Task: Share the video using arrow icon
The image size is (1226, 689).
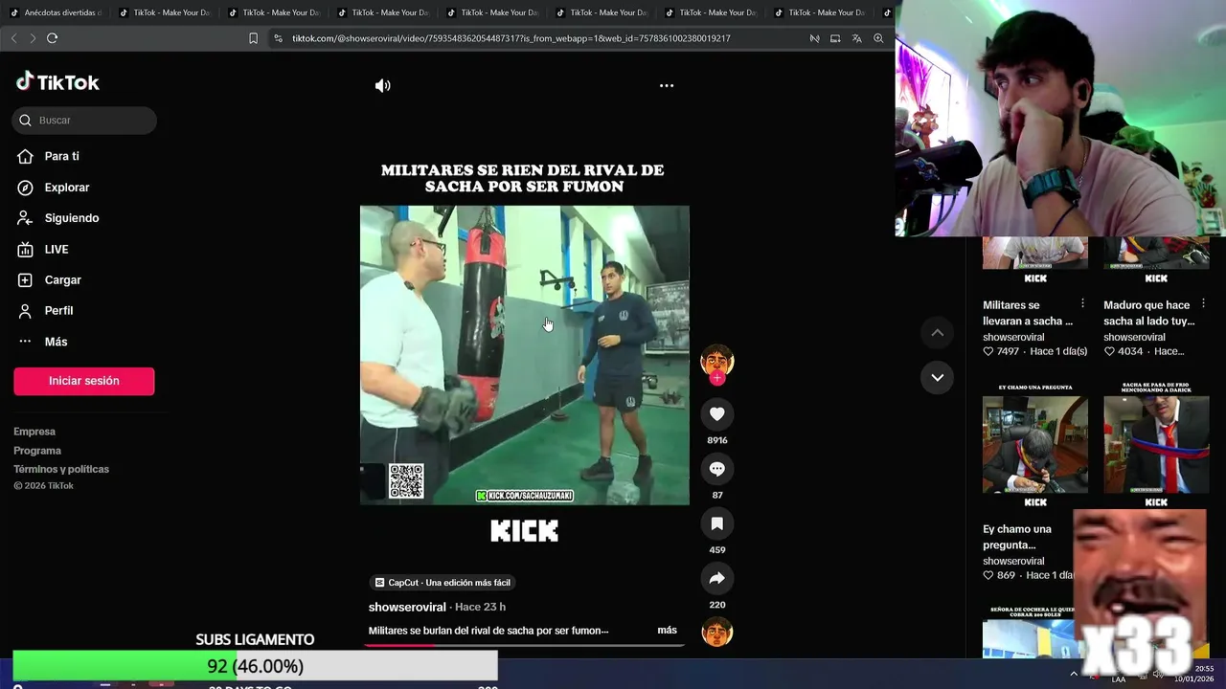Action: click(716, 578)
